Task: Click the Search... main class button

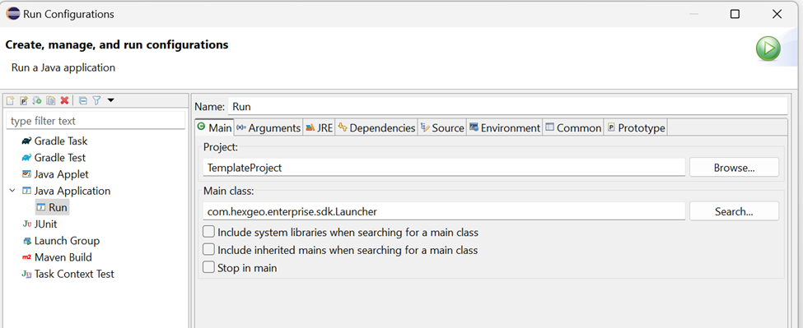Action: click(734, 211)
